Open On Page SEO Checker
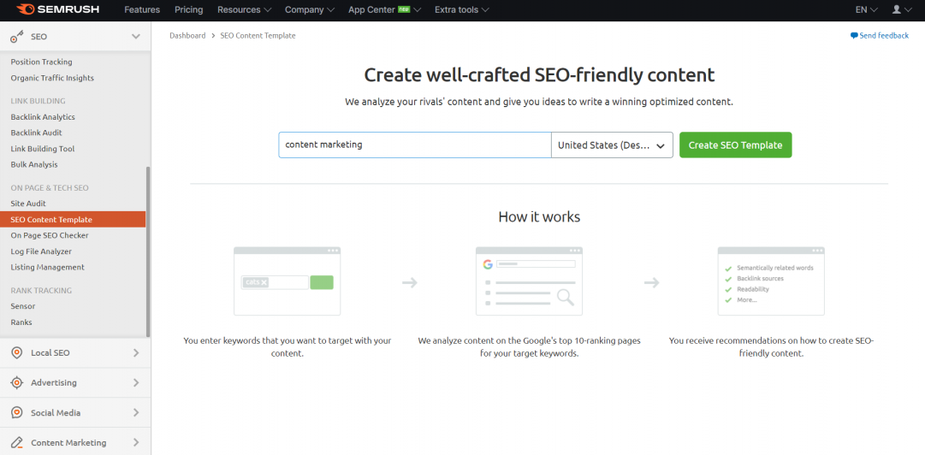This screenshot has width=925, height=455. point(50,236)
